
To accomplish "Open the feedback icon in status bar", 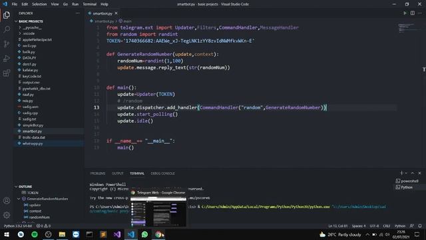I will point(412,226).
